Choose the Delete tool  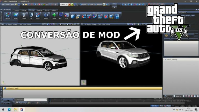24,16
